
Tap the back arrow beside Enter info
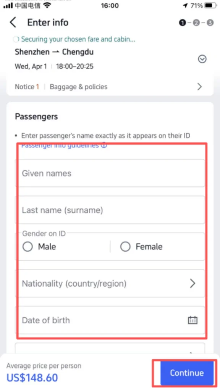(13, 23)
